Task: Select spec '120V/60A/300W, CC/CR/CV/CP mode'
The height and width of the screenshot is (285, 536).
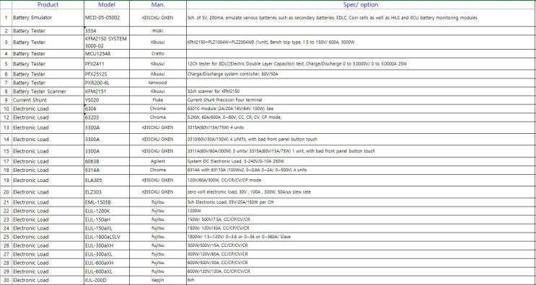Action: tap(361, 180)
